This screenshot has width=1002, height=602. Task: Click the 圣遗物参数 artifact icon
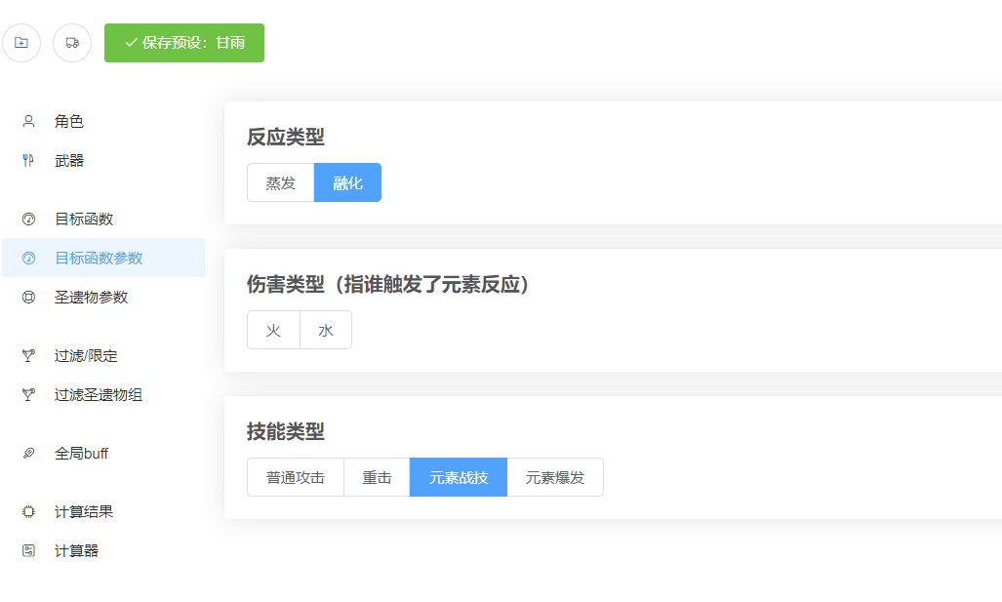point(27,297)
